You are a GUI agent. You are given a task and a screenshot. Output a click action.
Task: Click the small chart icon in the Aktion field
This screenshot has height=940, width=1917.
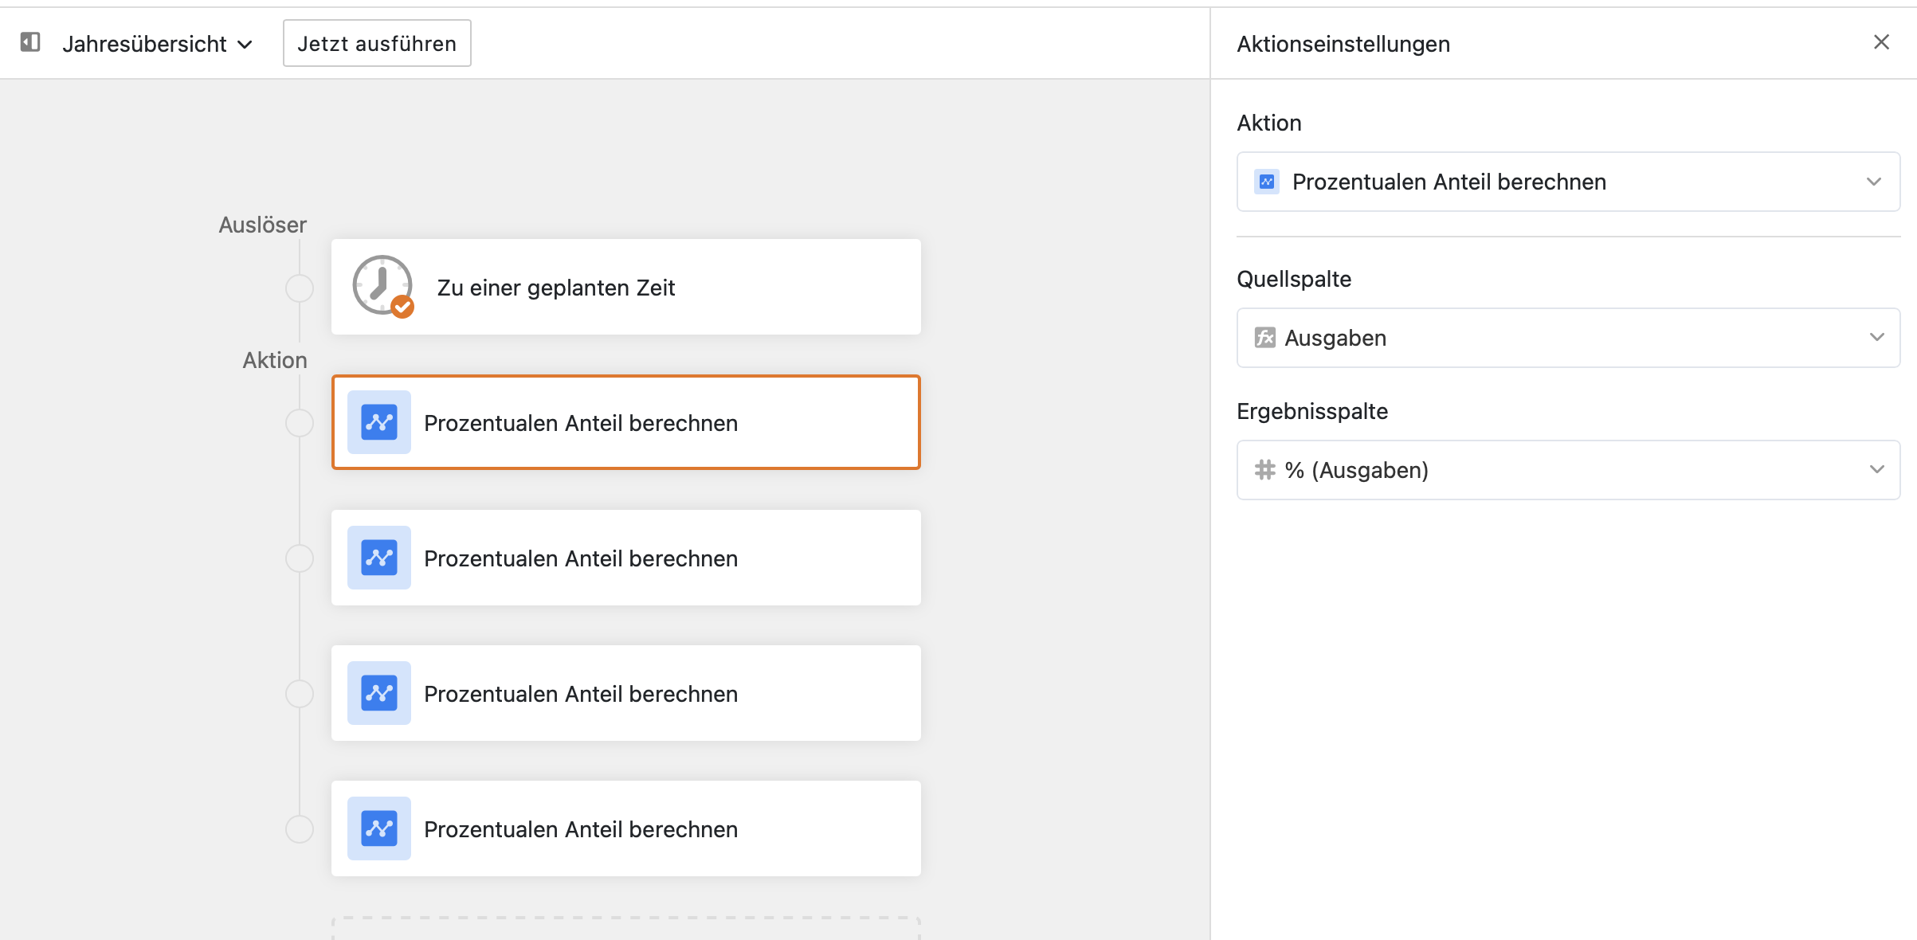pyautogui.click(x=1267, y=182)
